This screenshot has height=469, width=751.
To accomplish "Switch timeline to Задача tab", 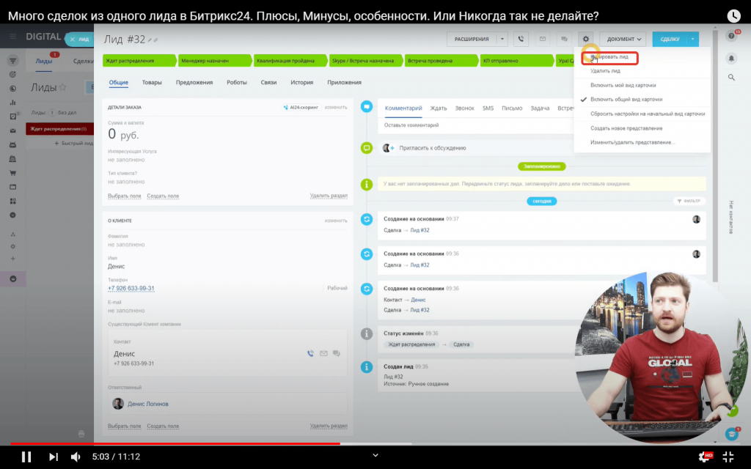I will tap(540, 108).
